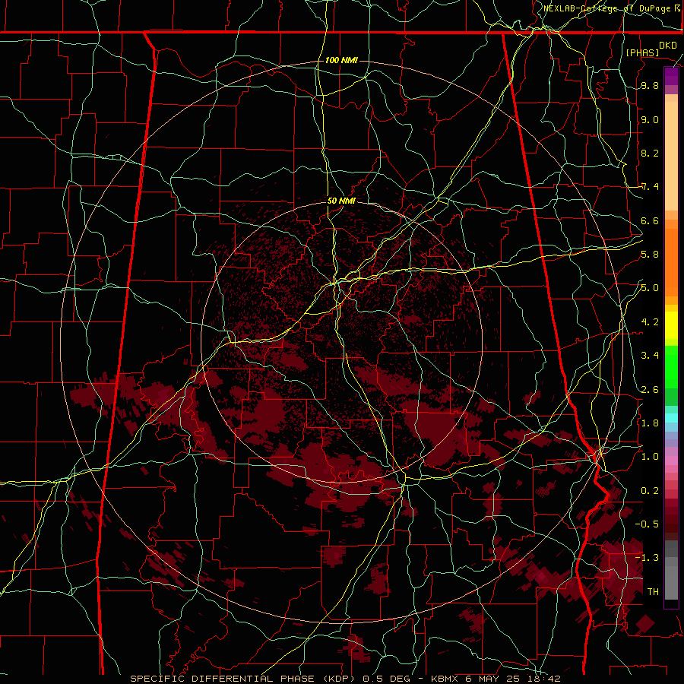Select the KDP product caption at bottom
Screen dimensions: 684x684
345,679
